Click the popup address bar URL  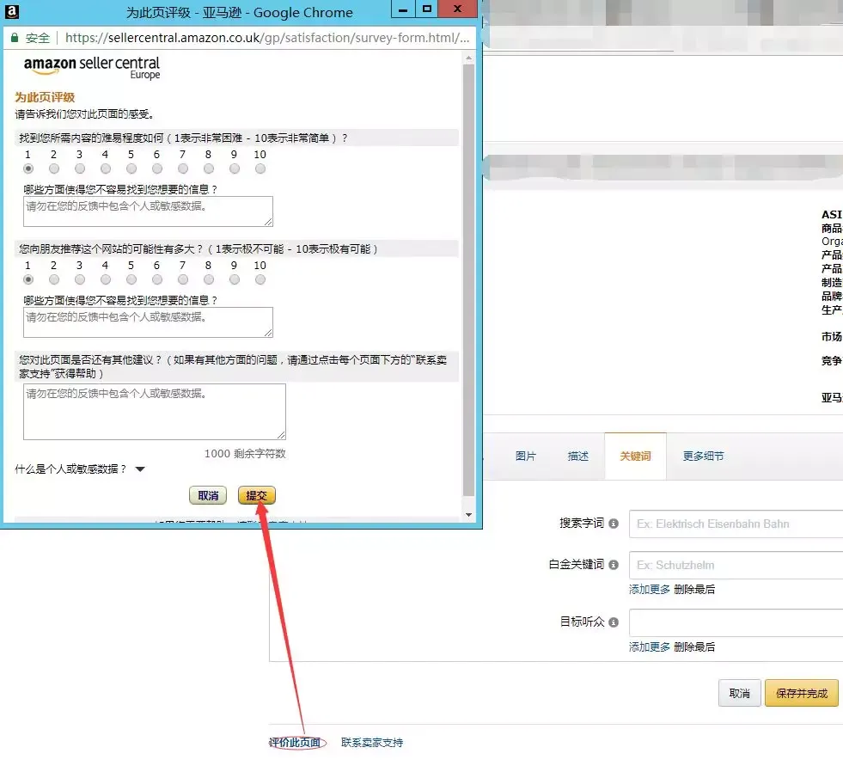(267, 38)
